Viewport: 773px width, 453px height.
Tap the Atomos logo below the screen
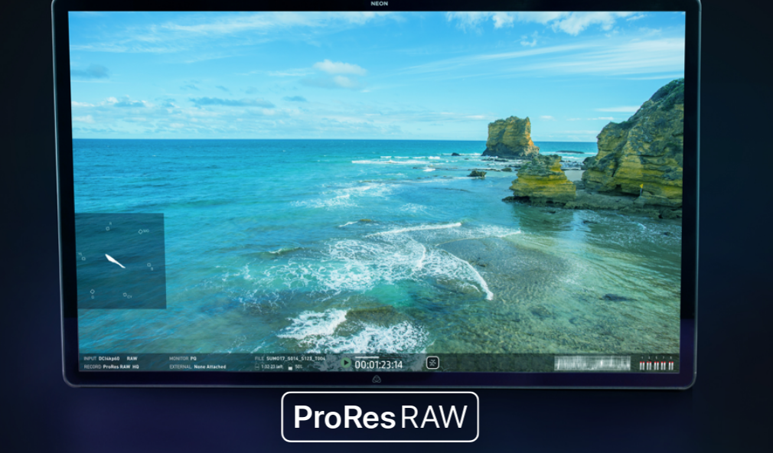(x=377, y=379)
